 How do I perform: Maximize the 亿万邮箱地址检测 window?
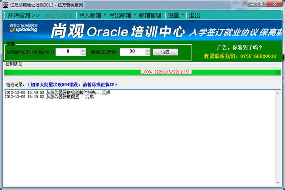(x=262, y=4)
